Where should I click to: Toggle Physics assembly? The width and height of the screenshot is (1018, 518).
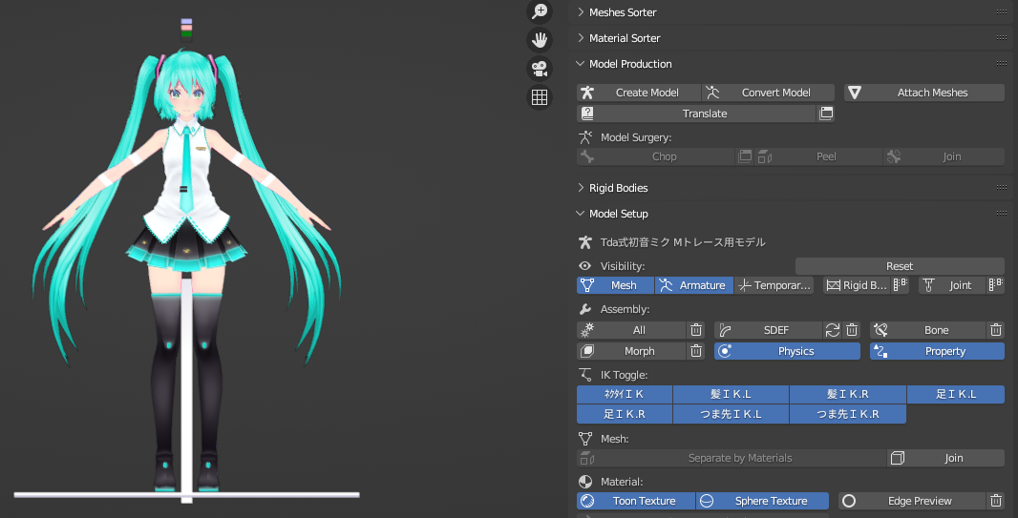coord(788,351)
